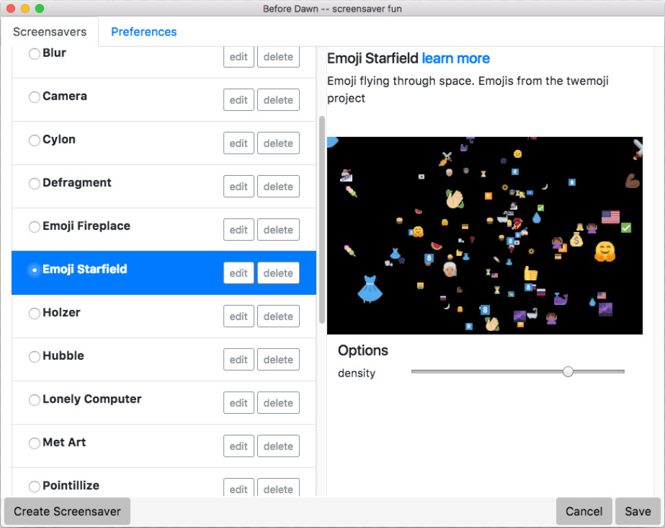
Task: Click the Hubble row label
Action: tap(63, 356)
